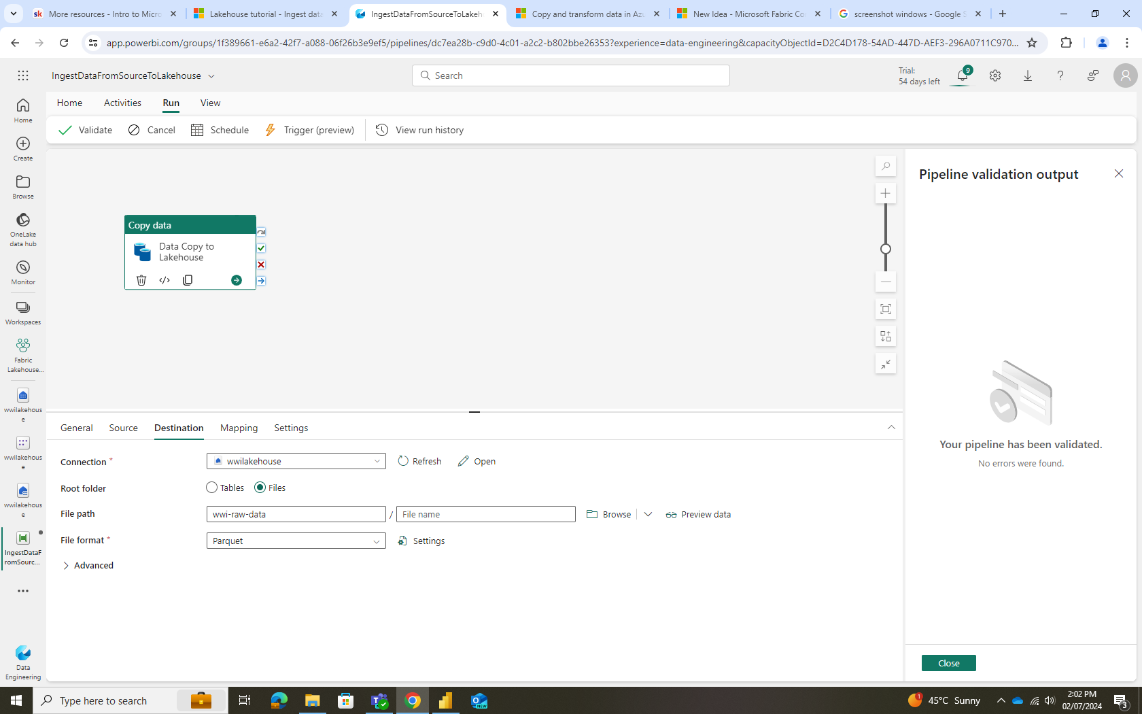Click the green arrow on Copy data activity

[237, 280]
